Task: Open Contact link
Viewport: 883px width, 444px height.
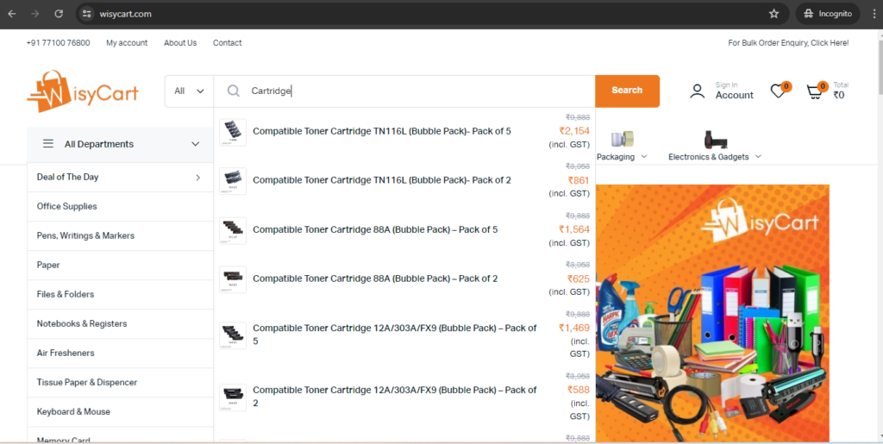Action: coord(227,43)
